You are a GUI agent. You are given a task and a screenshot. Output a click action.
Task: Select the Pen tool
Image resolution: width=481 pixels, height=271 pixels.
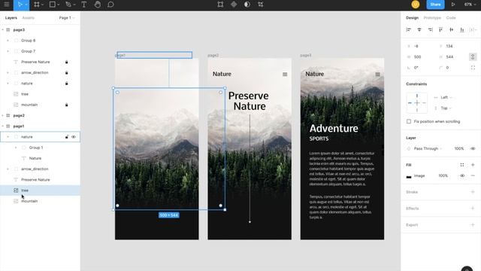68,5
